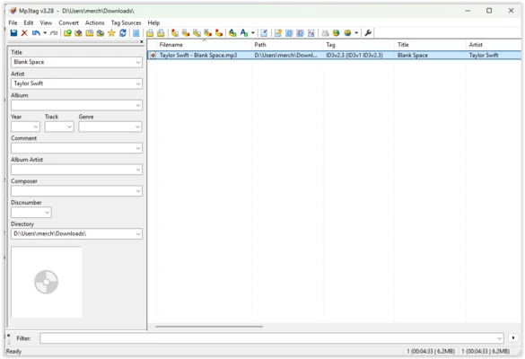Screen dimensions: 525x359
Task: Expand the Year field dropdown
Action: click(x=36, y=127)
